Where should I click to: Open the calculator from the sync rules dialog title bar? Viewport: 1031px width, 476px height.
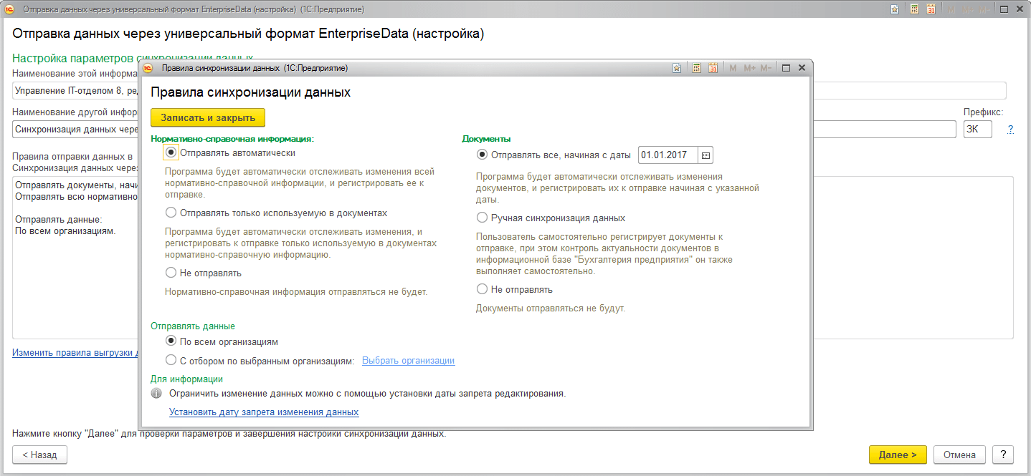pos(695,68)
